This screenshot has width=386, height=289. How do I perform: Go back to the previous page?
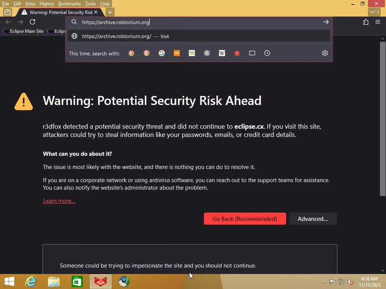click(8, 22)
